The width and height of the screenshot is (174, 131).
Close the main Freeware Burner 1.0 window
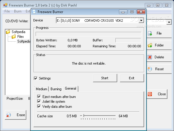click(167, 5)
